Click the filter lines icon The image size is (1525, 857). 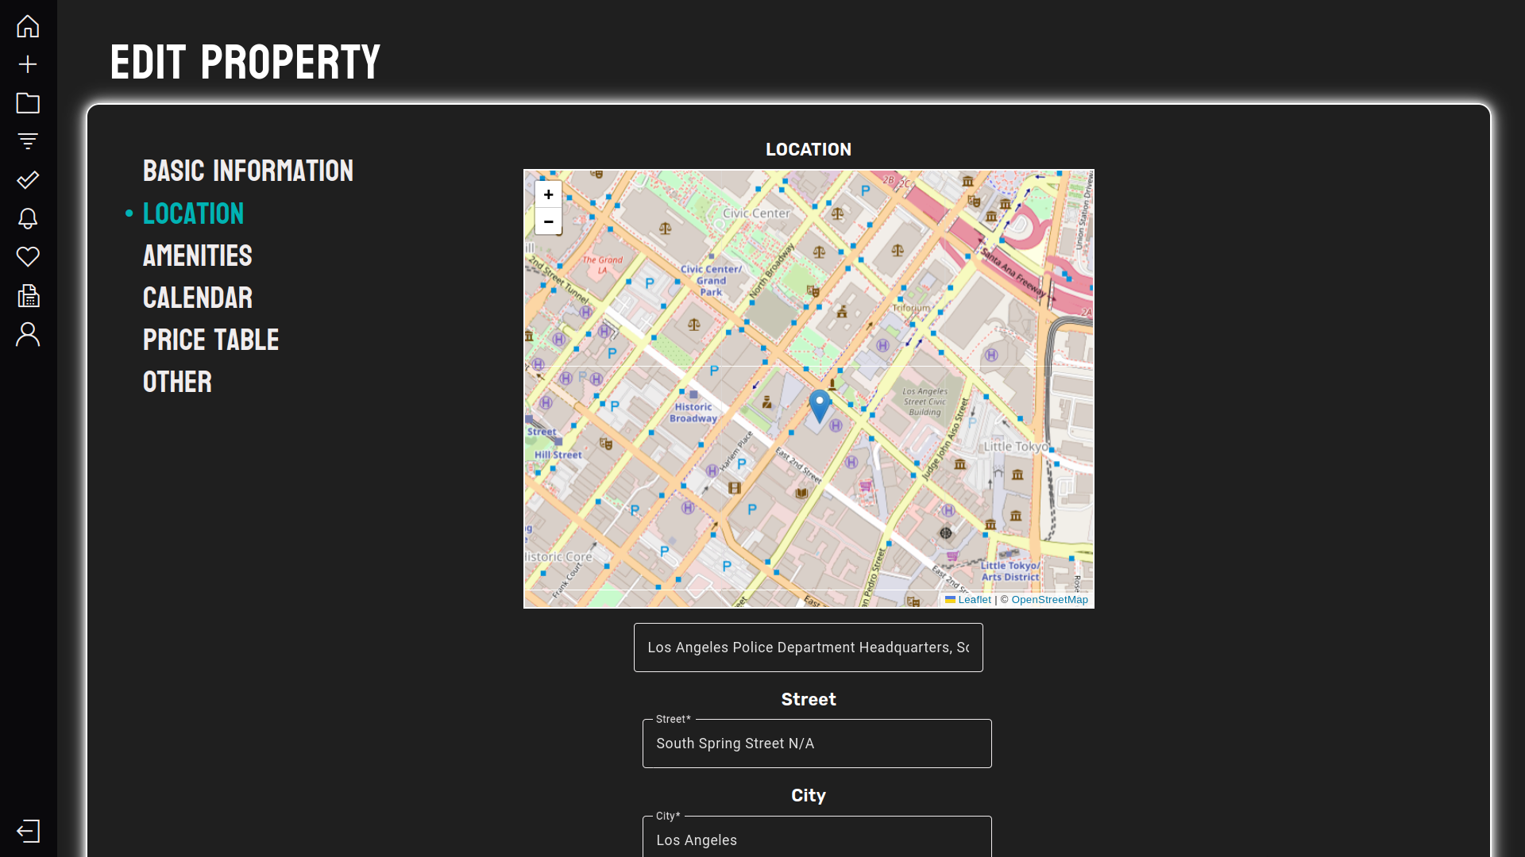[28, 141]
